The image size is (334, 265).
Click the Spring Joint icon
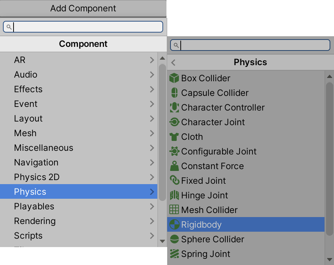(174, 254)
